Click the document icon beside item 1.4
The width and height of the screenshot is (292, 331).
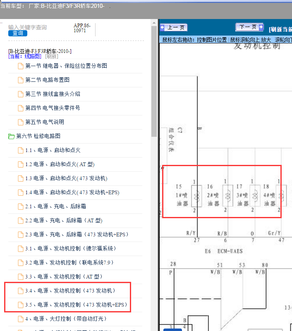point(21,193)
